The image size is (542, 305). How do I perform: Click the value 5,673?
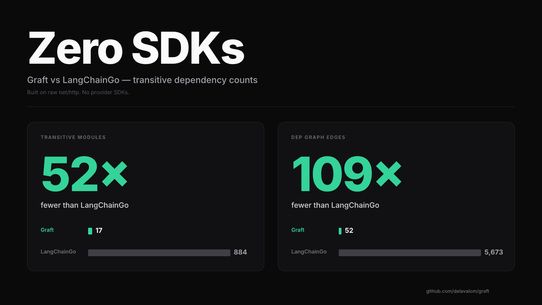coord(494,252)
